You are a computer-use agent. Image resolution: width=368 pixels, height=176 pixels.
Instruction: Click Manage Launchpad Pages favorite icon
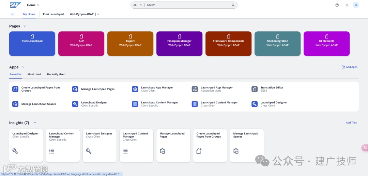75,89
